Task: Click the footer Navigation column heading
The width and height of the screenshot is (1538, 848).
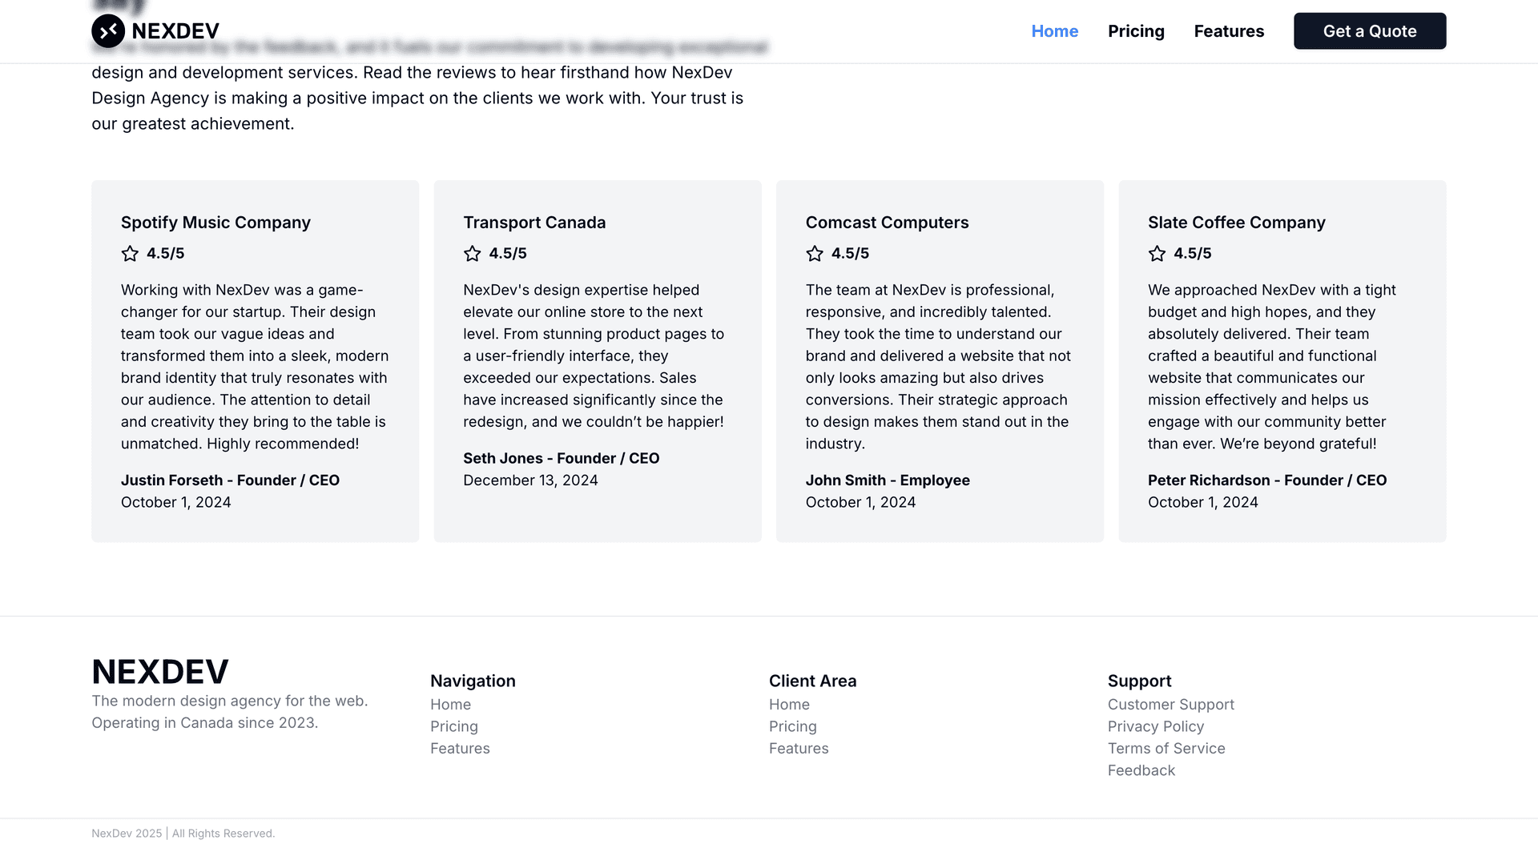Action: pos(473,681)
